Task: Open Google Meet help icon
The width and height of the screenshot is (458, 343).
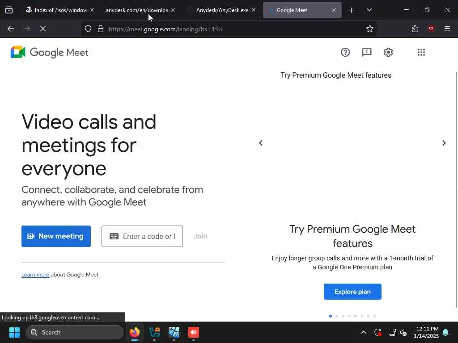Action: coord(345,53)
